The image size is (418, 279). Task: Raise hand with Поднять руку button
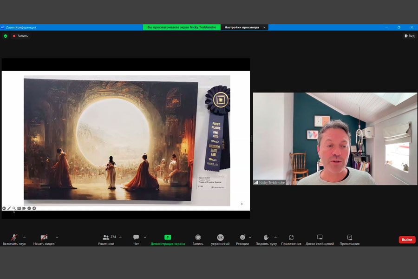tap(266, 239)
